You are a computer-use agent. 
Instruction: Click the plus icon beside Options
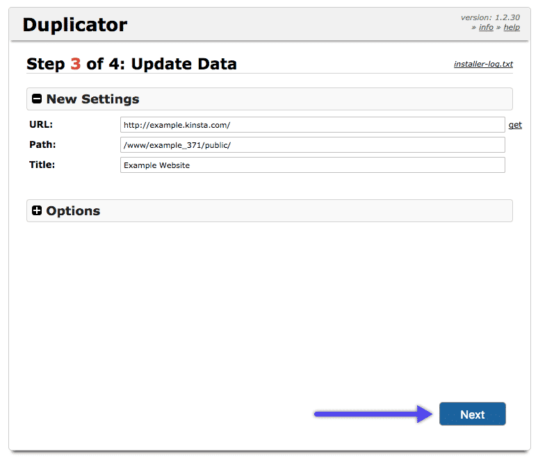pos(37,211)
